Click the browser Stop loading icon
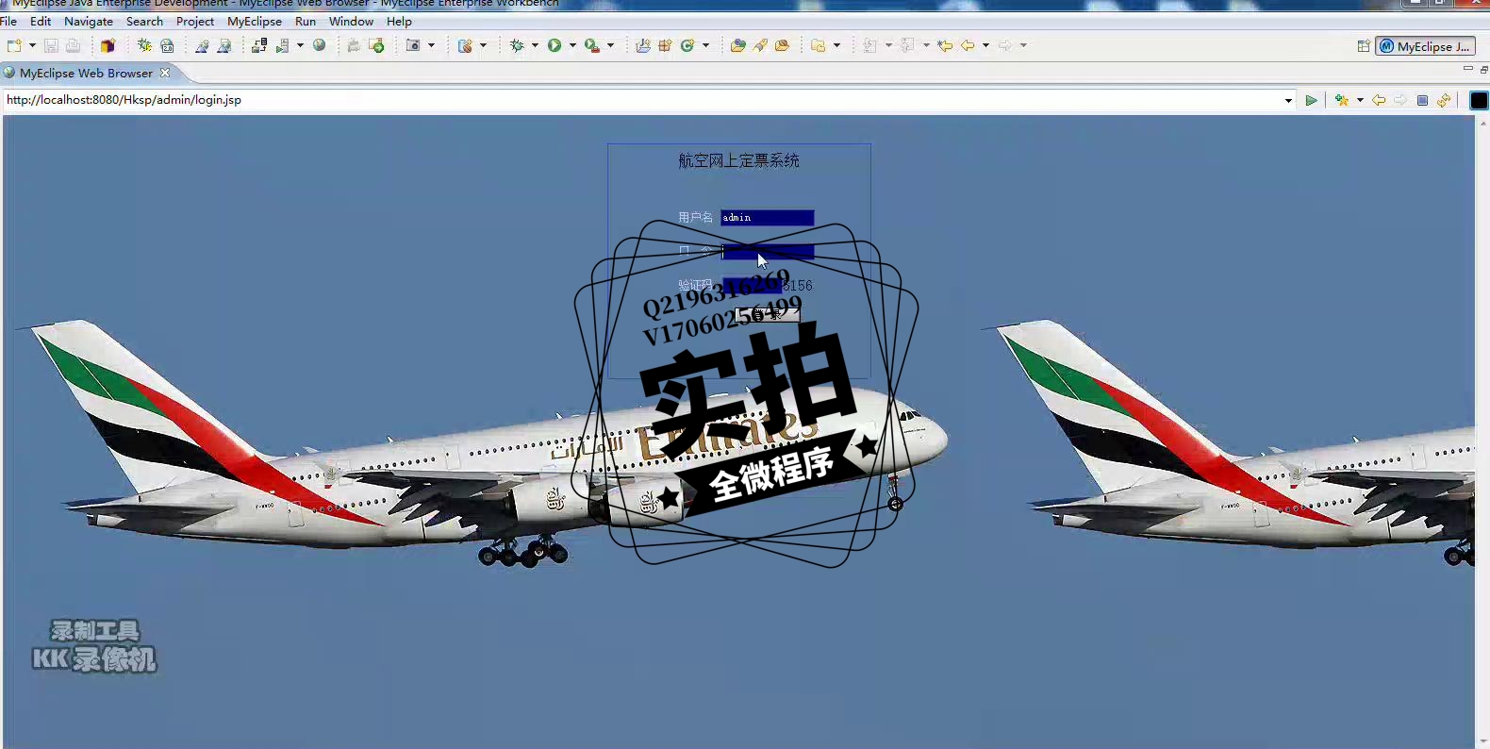The height and width of the screenshot is (749, 1490). tap(1422, 100)
